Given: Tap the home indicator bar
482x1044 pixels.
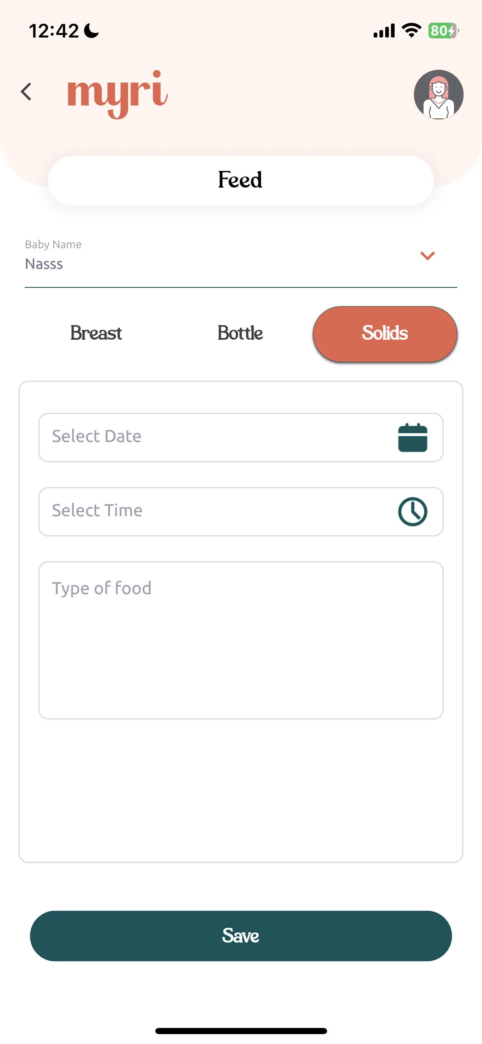Looking at the screenshot, I should [x=241, y=1031].
